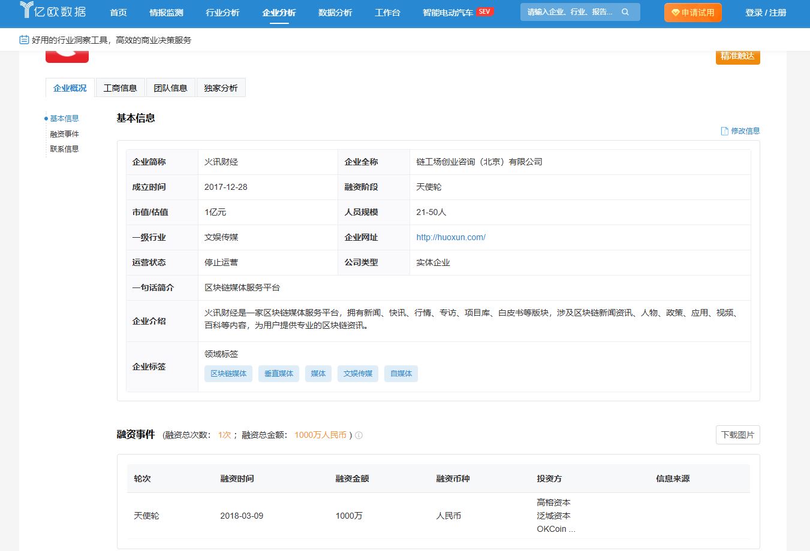Click the 亿欧数据 logo icon

tap(27, 10)
